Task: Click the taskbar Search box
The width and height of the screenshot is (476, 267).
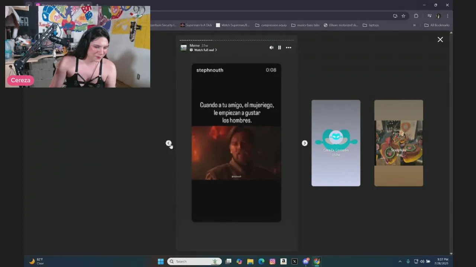Action: tap(194, 261)
